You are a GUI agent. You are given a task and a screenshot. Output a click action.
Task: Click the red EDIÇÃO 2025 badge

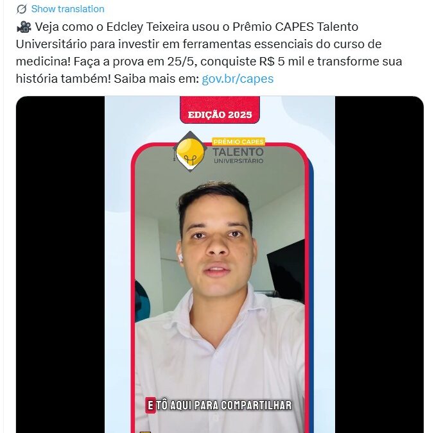220,110
